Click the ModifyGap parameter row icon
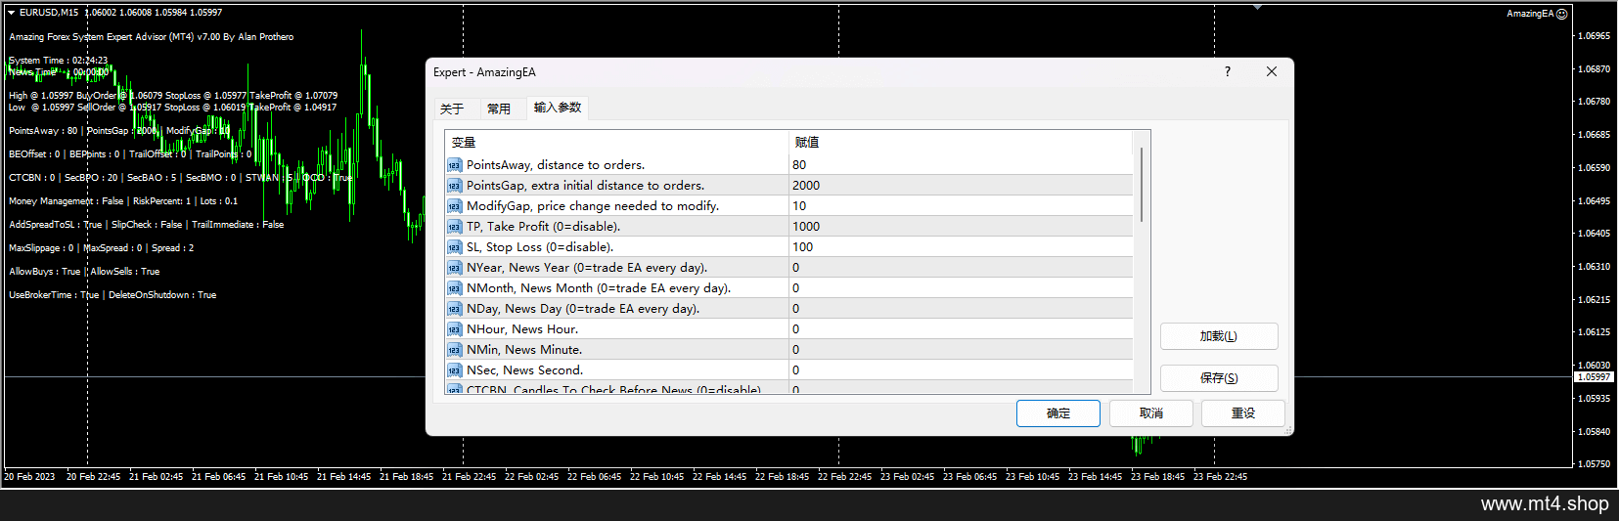Screen dimensions: 1619x521 (x=455, y=206)
